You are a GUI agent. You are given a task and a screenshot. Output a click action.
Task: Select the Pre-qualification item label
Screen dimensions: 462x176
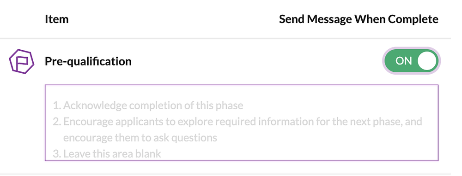[88, 61]
